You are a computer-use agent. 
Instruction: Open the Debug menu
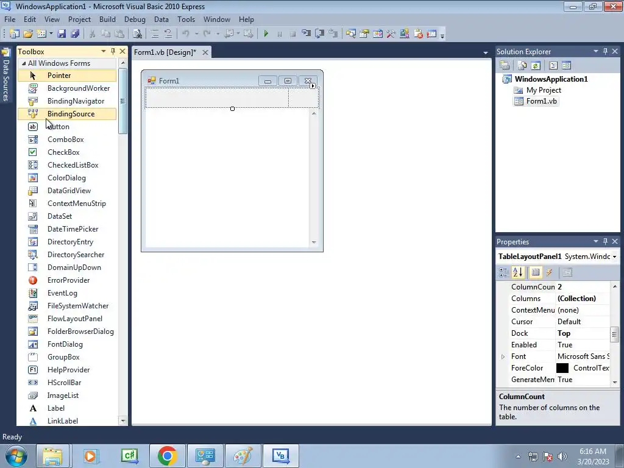click(135, 19)
